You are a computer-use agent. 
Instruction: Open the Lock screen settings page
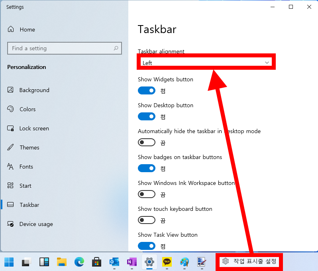click(x=34, y=128)
